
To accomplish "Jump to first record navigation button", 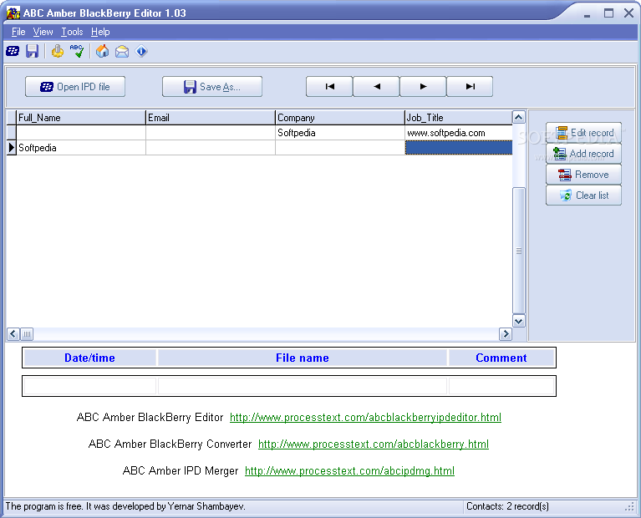I will click(x=329, y=87).
